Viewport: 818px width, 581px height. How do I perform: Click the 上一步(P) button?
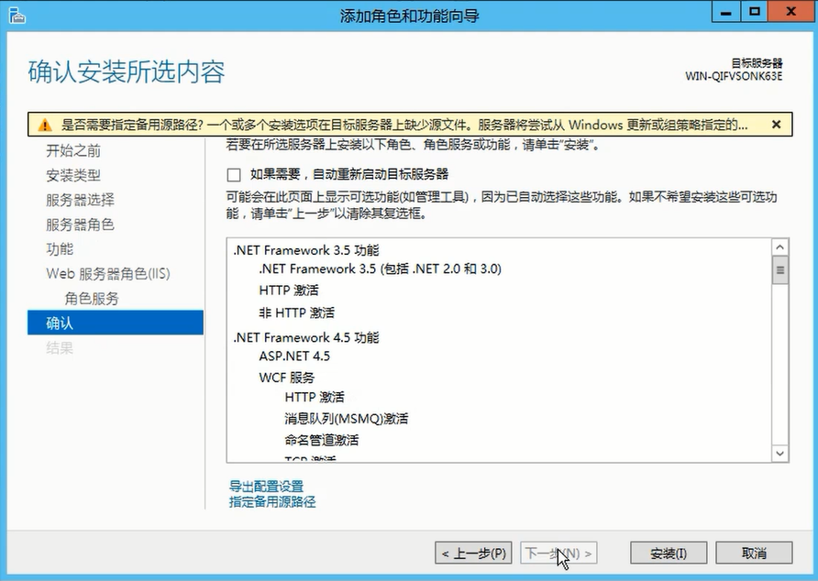click(x=473, y=553)
